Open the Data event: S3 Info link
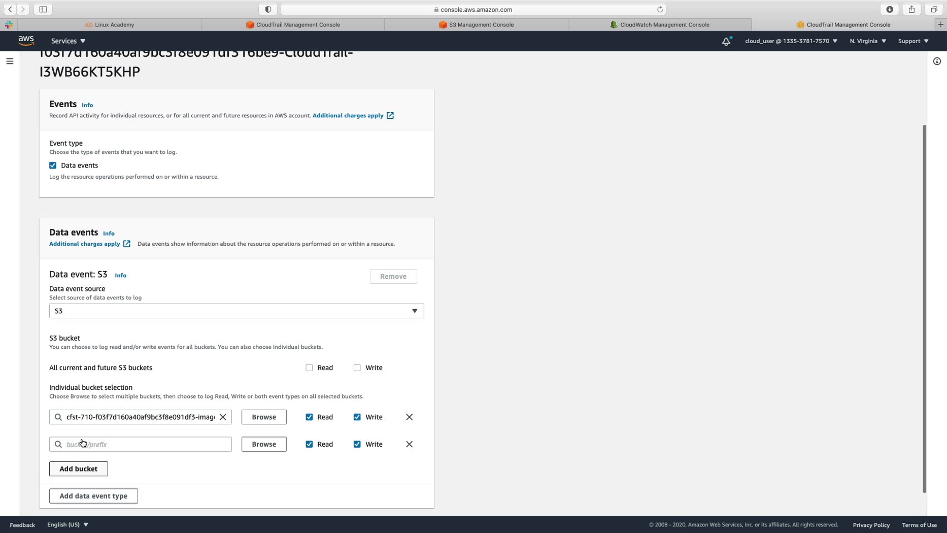This screenshot has width=947, height=533. (x=120, y=276)
